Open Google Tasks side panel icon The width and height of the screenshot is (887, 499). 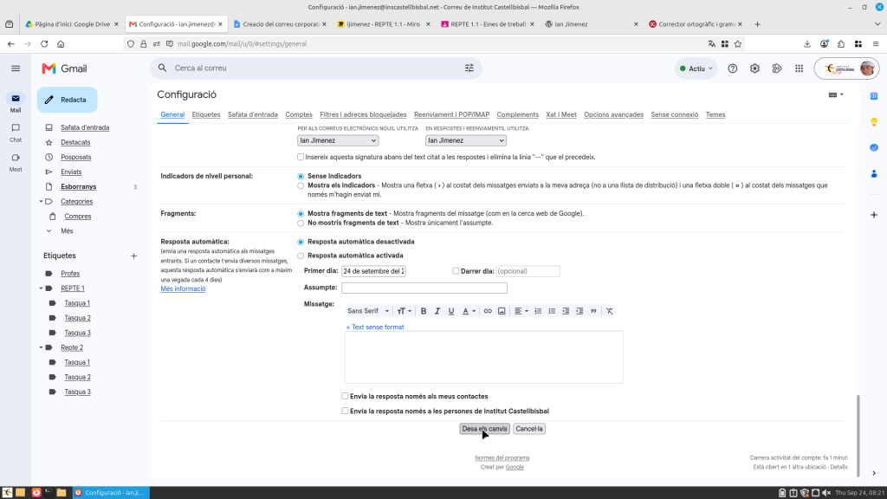coord(874,147)
